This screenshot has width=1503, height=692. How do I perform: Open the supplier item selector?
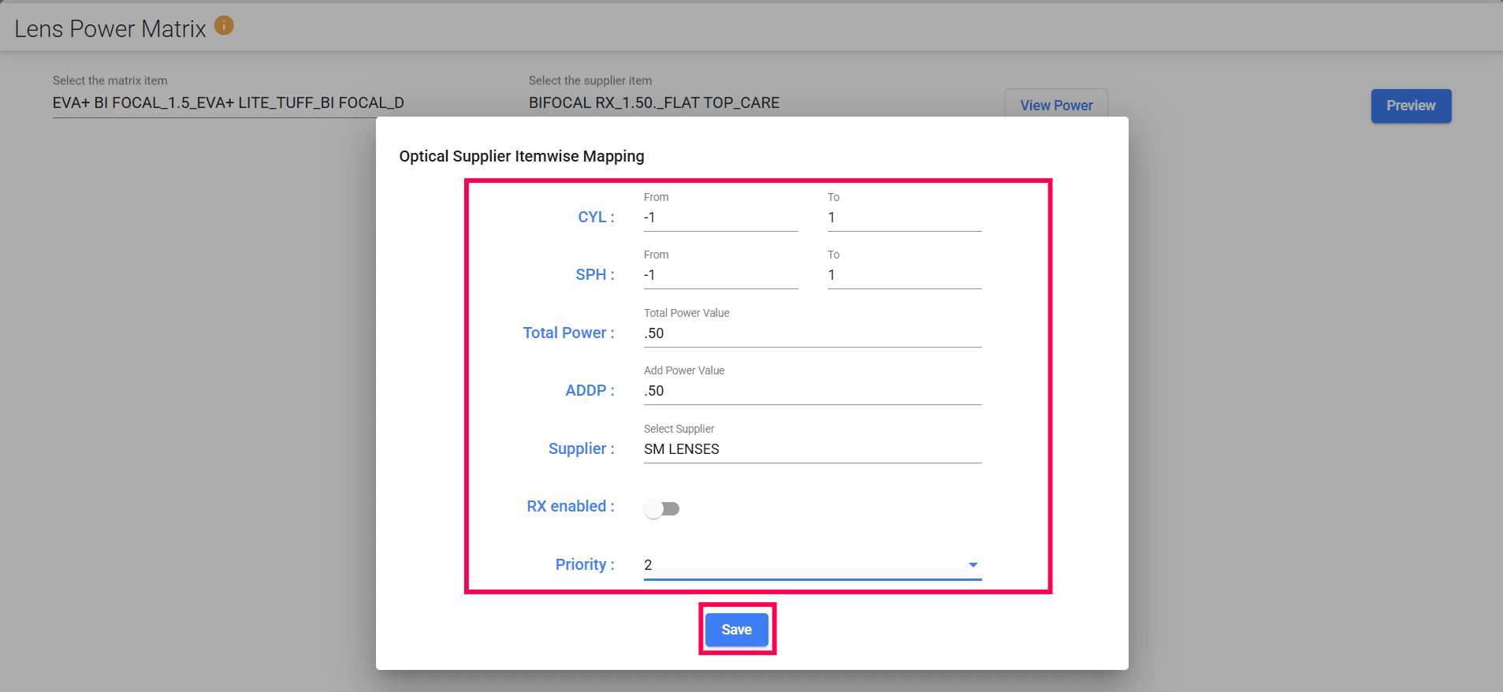point(654,103)
